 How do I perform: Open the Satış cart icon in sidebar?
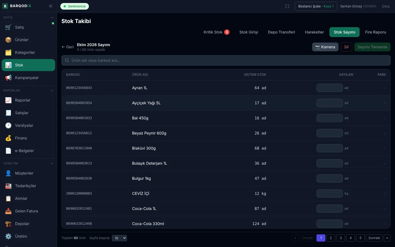[x=9, y=27]
